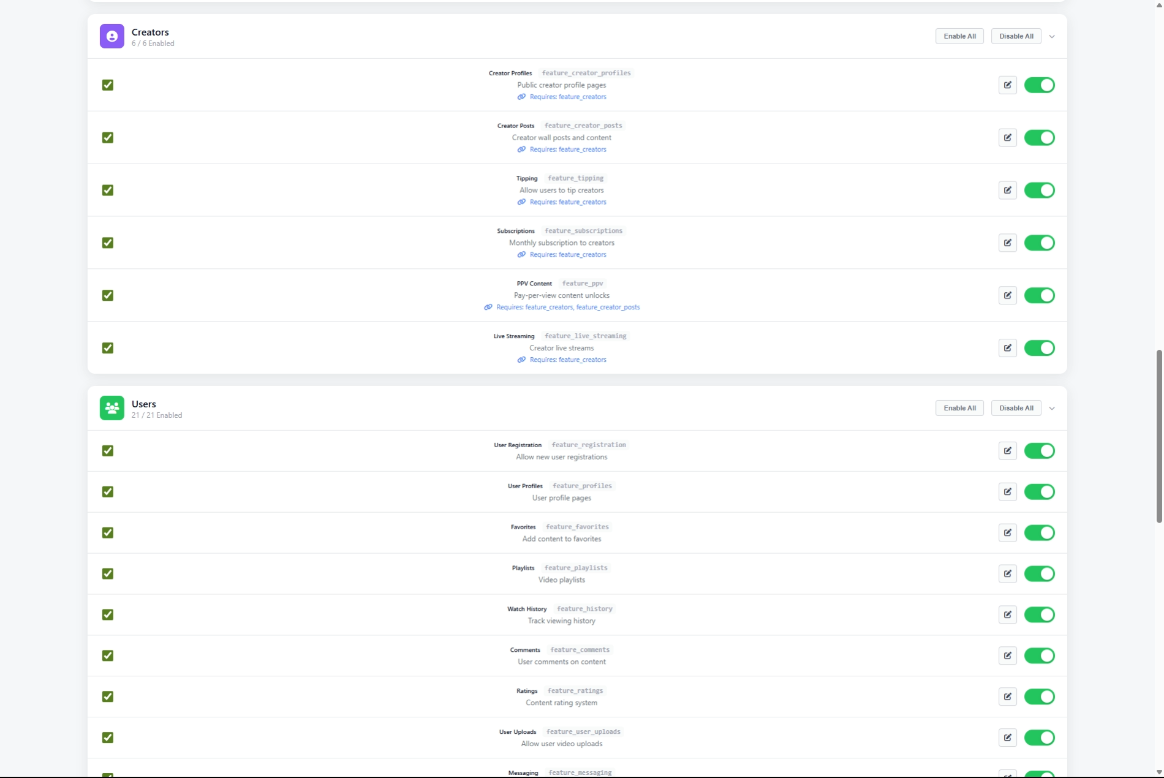Collapse the Users section chevron
This screenshot has width=1164, height=778.
(1052, 409)
